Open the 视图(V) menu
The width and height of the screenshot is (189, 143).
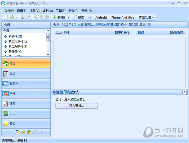coord(34,11)
